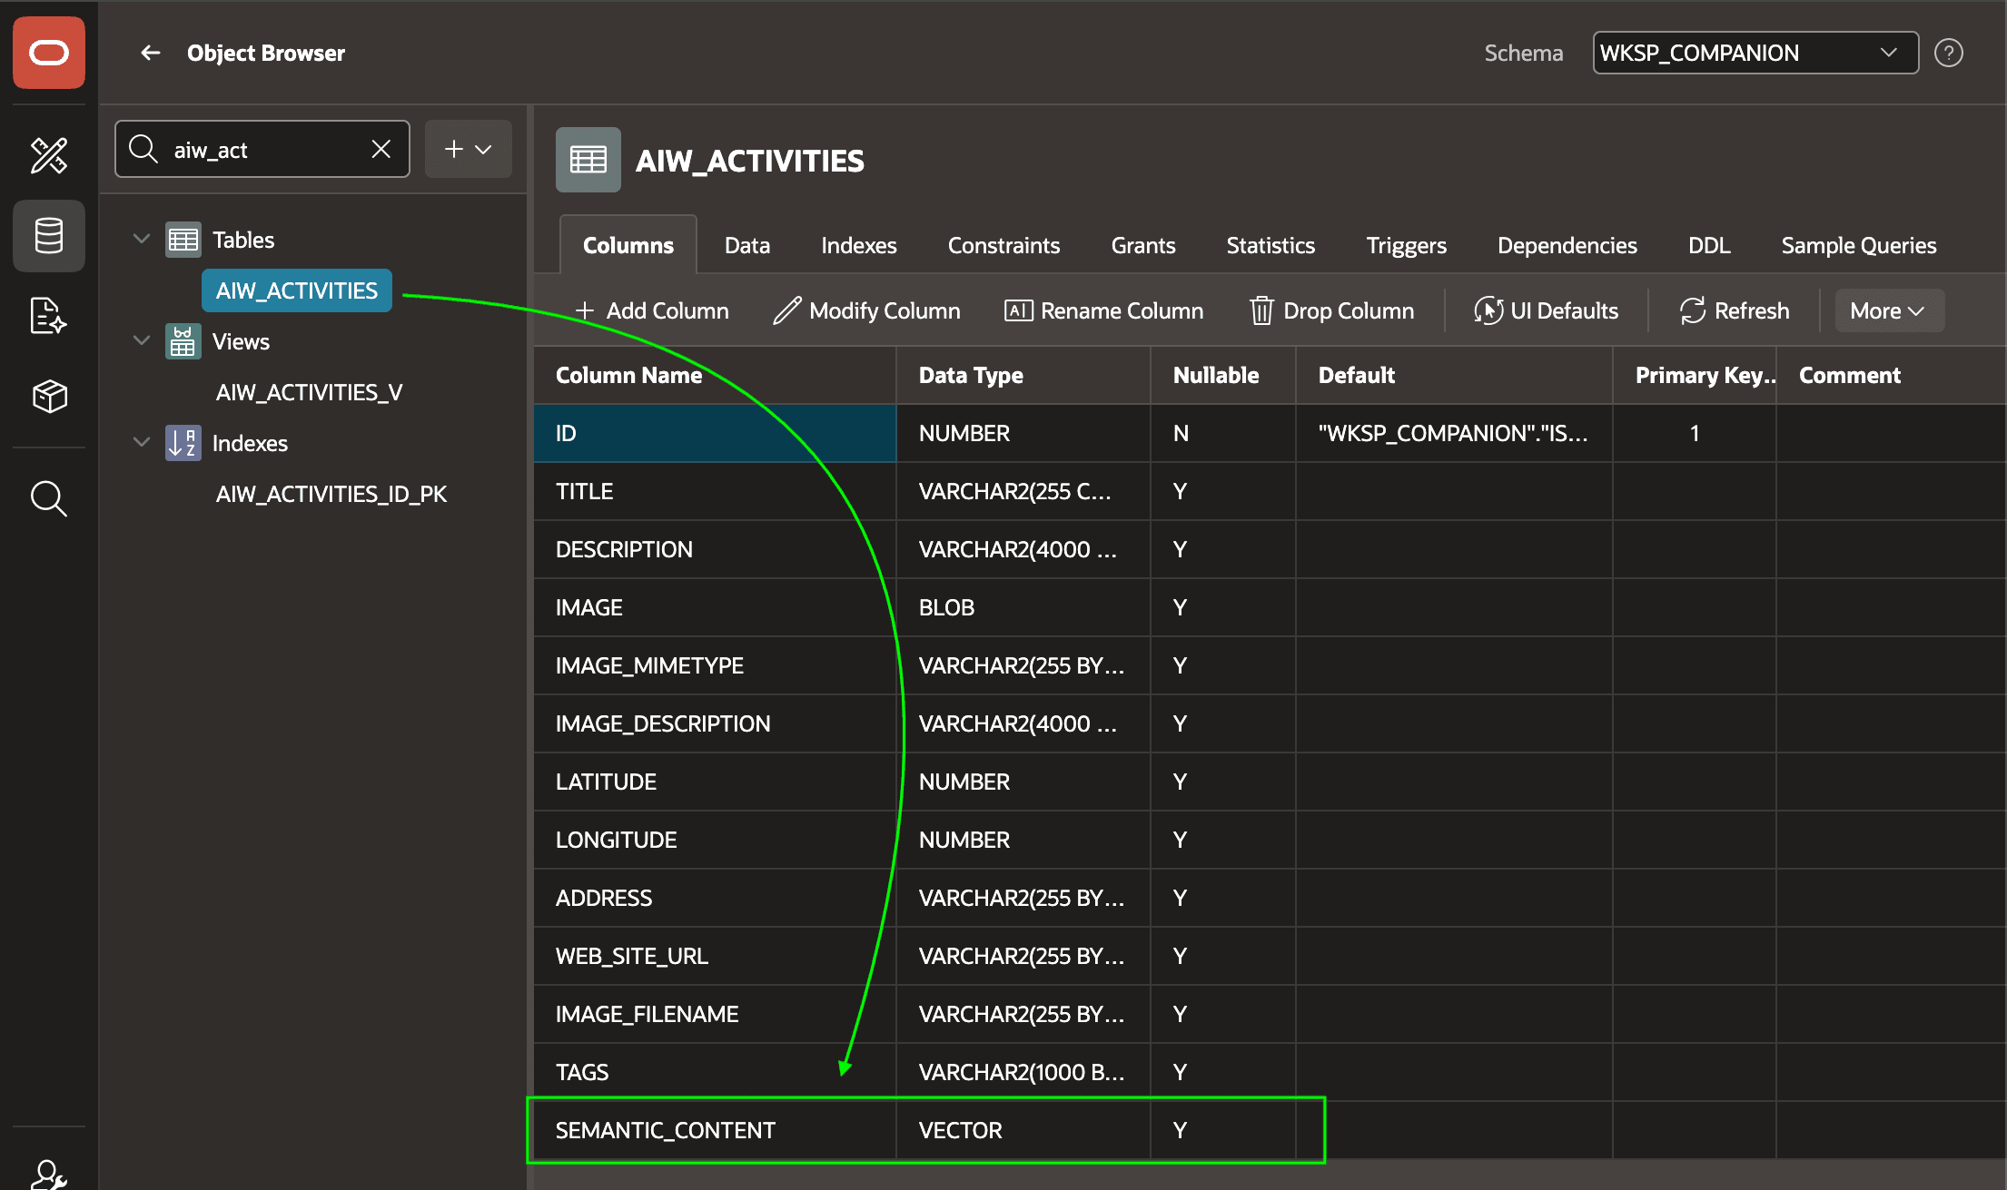Open the create object plus dropdown

tap(469, 149)
